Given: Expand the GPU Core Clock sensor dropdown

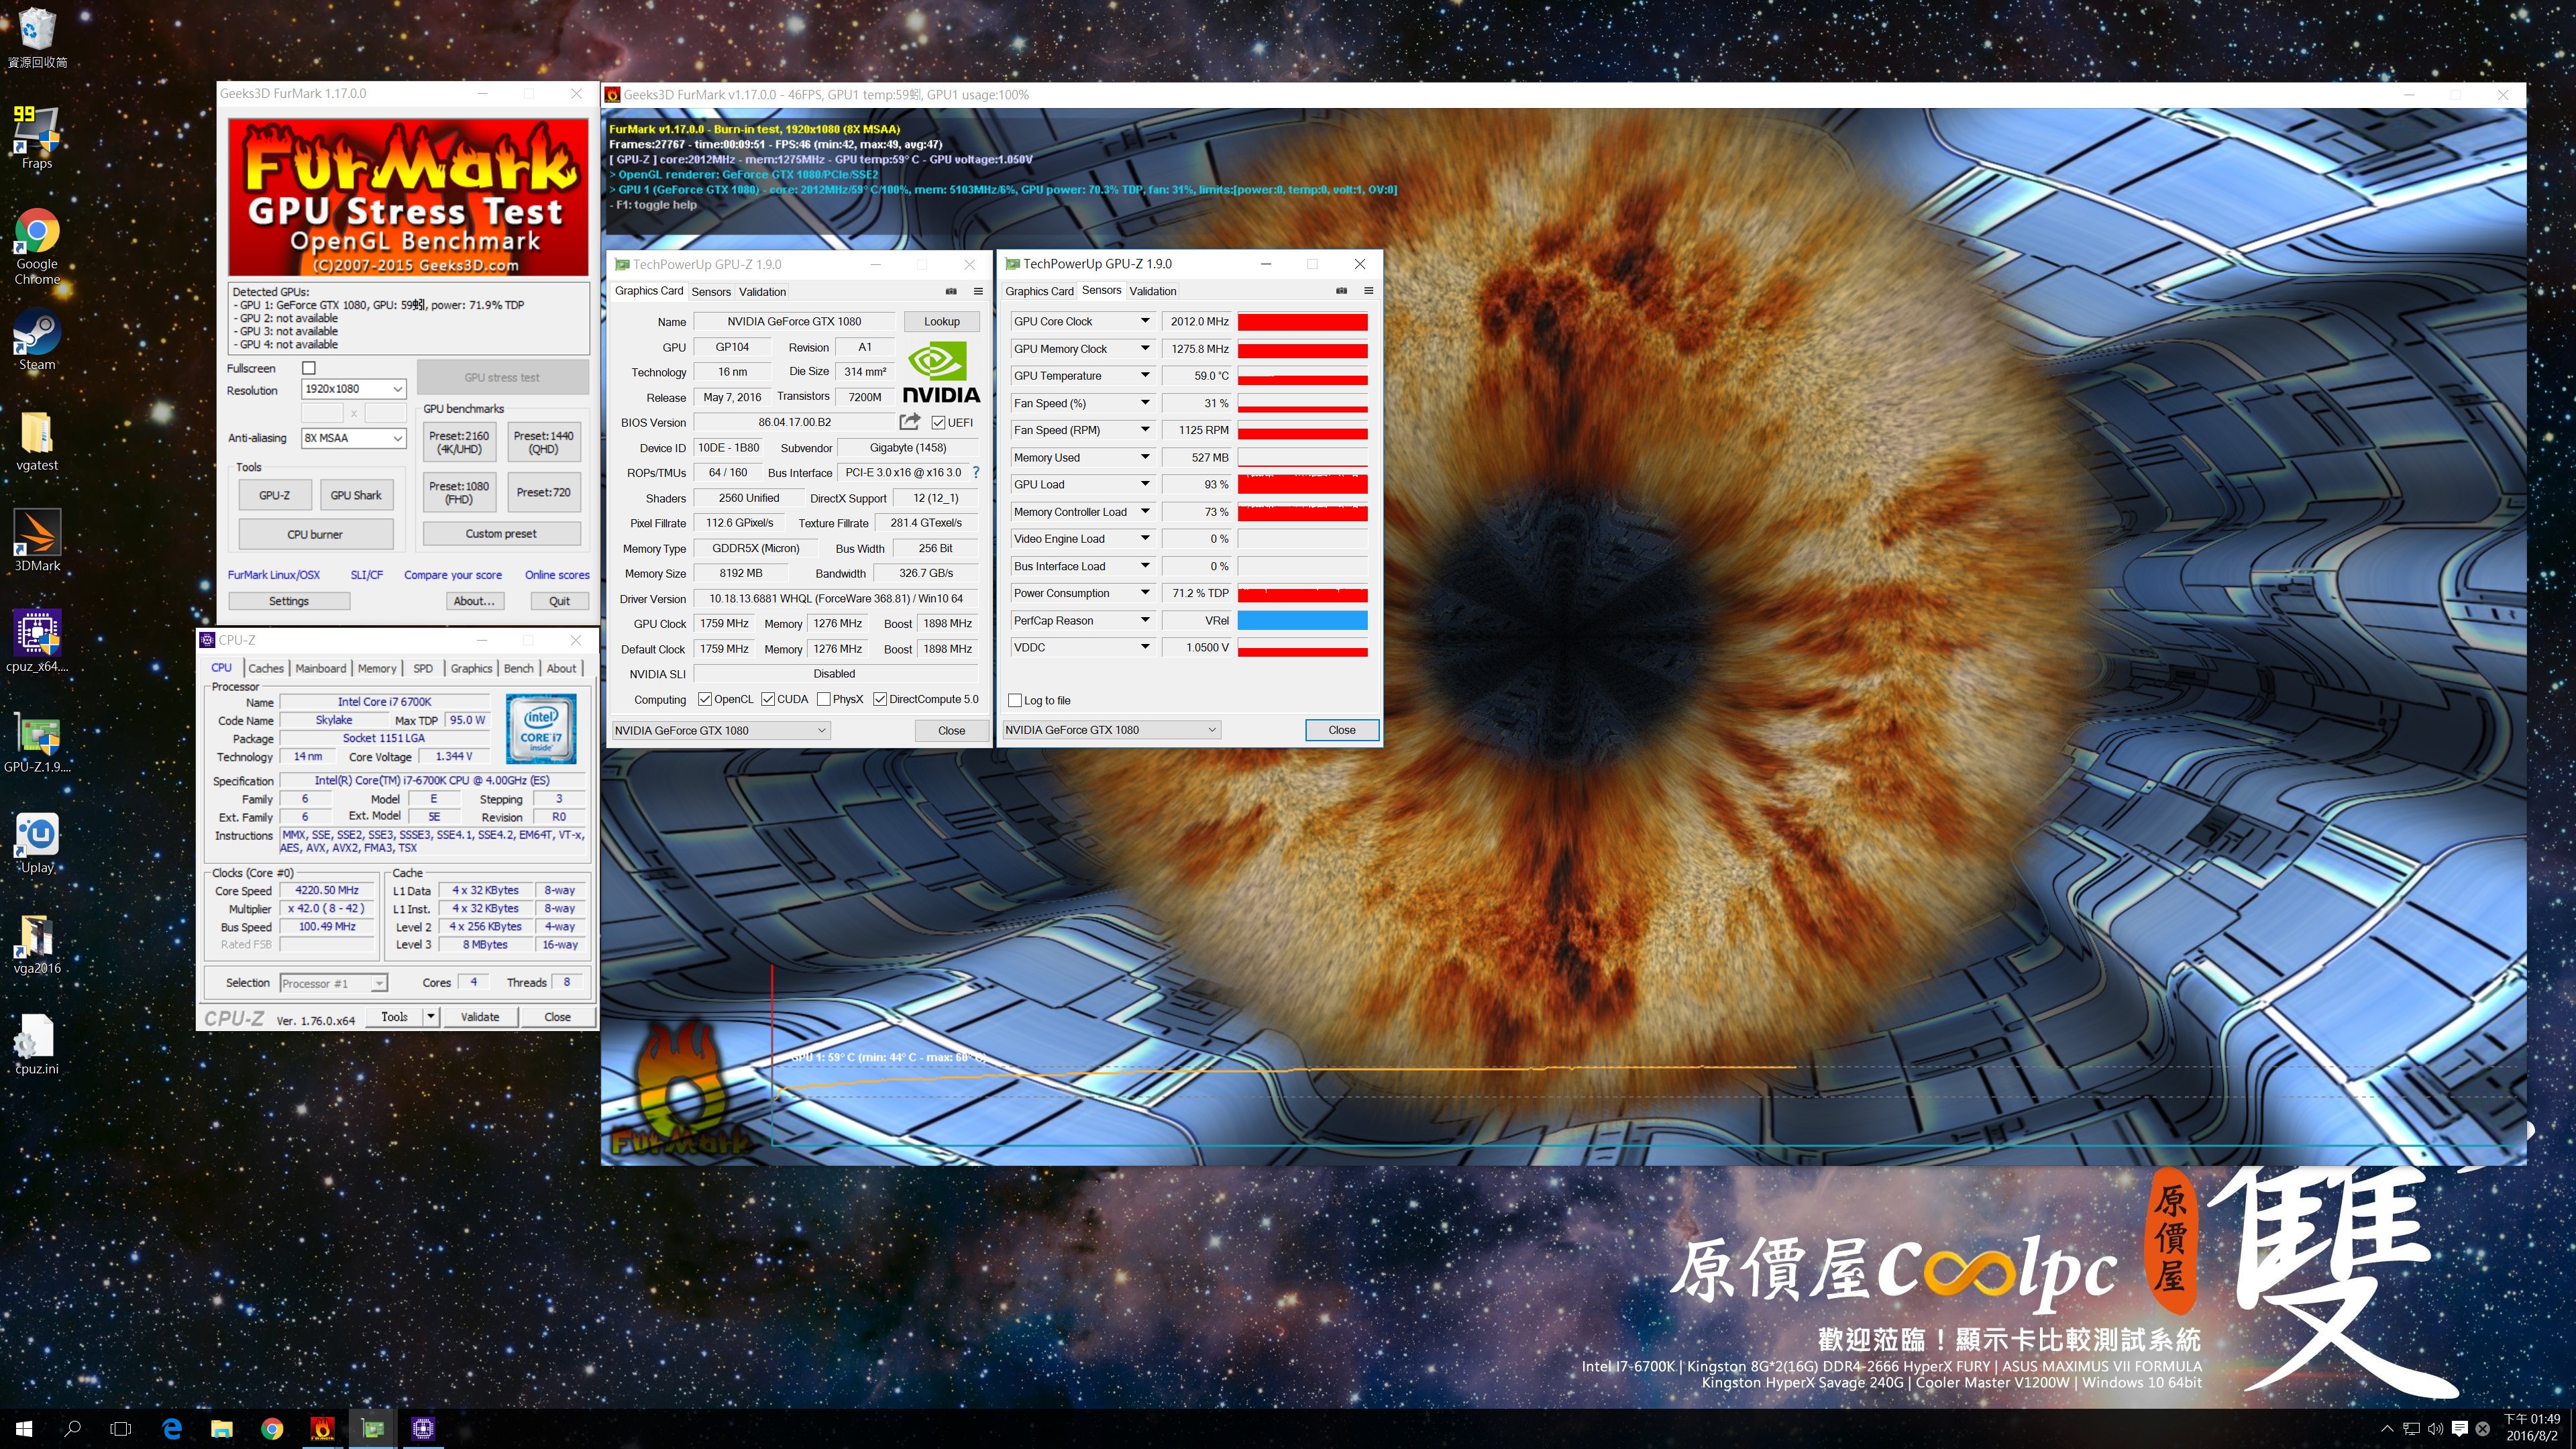Looking at the screenshot, I should click(x=1145, y=321).
